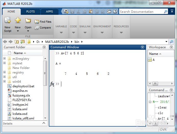Click the new shortcut icon in quick access toolbar
This screenshot has width=177, height=134.
66,11
